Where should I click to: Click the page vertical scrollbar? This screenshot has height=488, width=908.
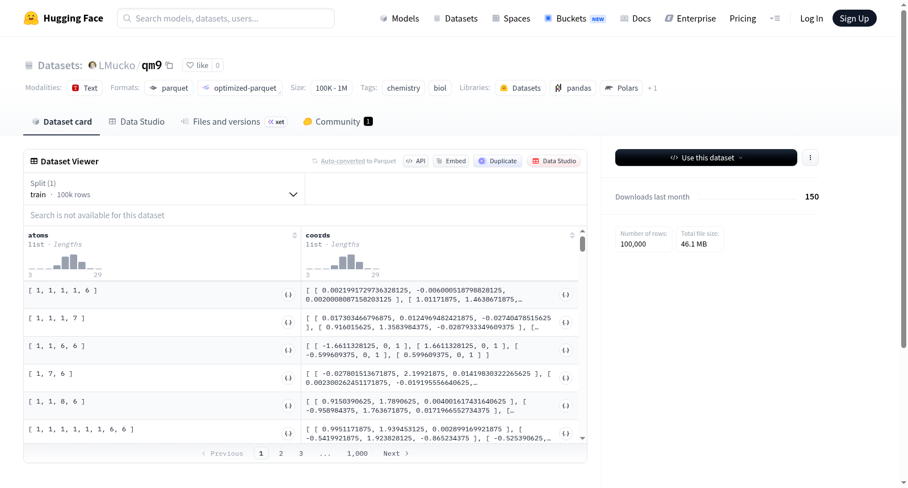pos(903,179)
